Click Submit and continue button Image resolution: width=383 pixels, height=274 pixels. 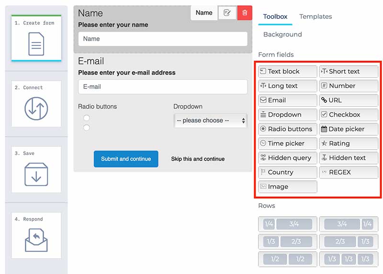[x=126, y=159]
